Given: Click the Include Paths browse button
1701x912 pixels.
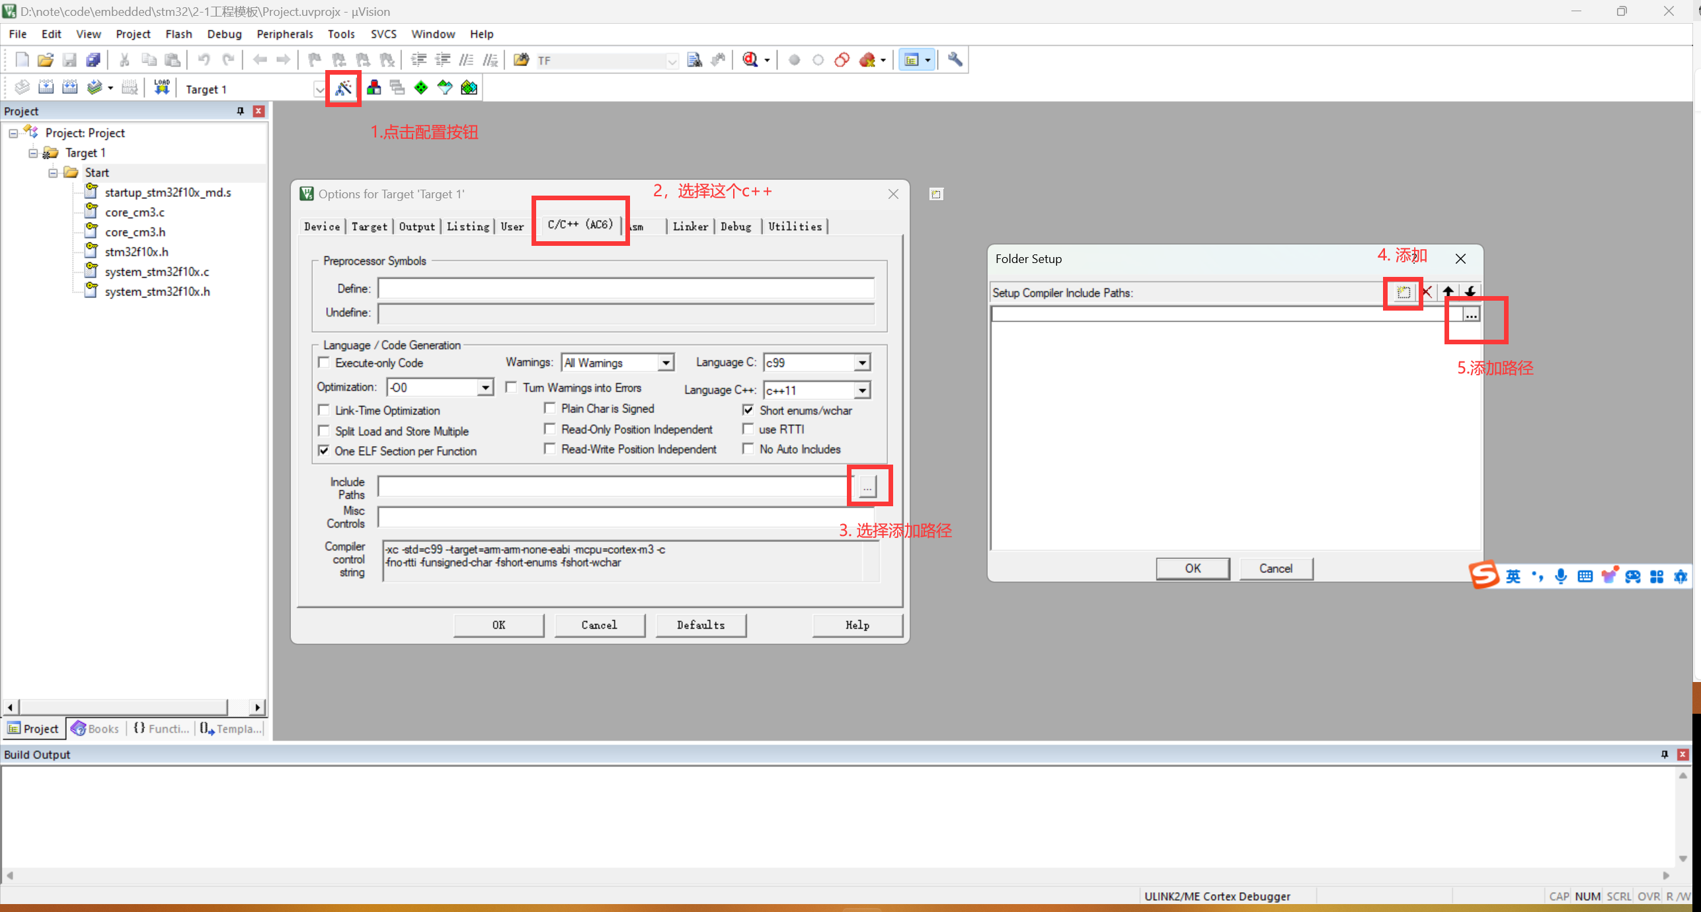Looking at the screenshot, I should point(867,487).
